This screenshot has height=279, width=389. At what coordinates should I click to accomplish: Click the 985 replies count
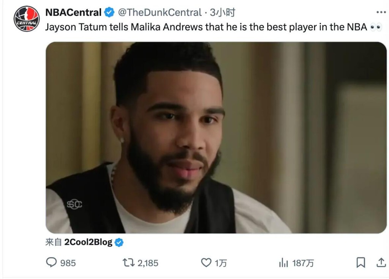coord(68,263)
